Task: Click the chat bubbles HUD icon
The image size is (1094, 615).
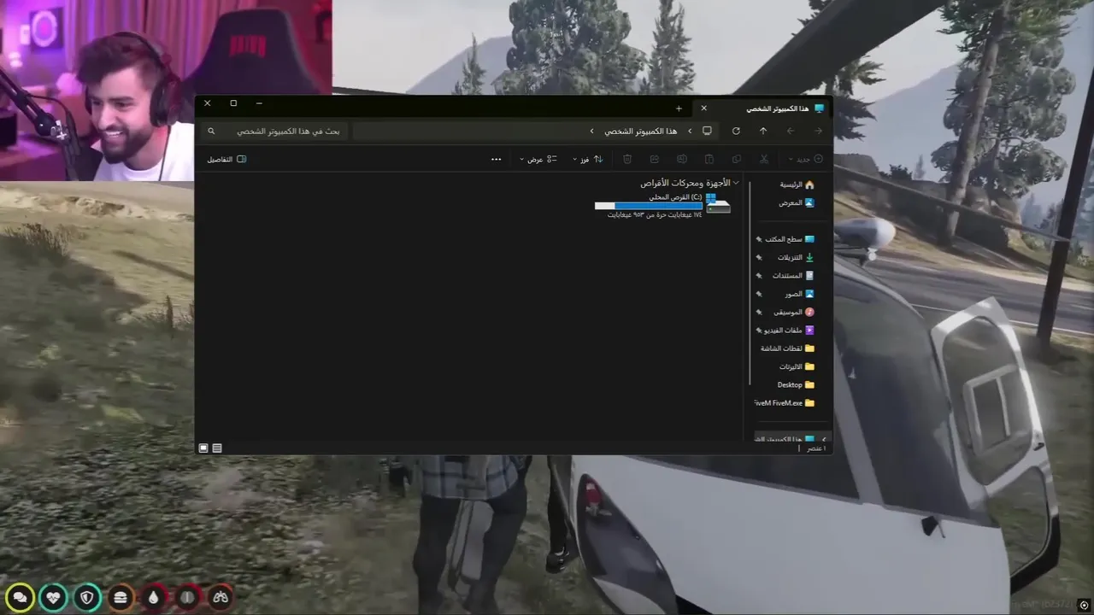Action: (x=20, y=597)
